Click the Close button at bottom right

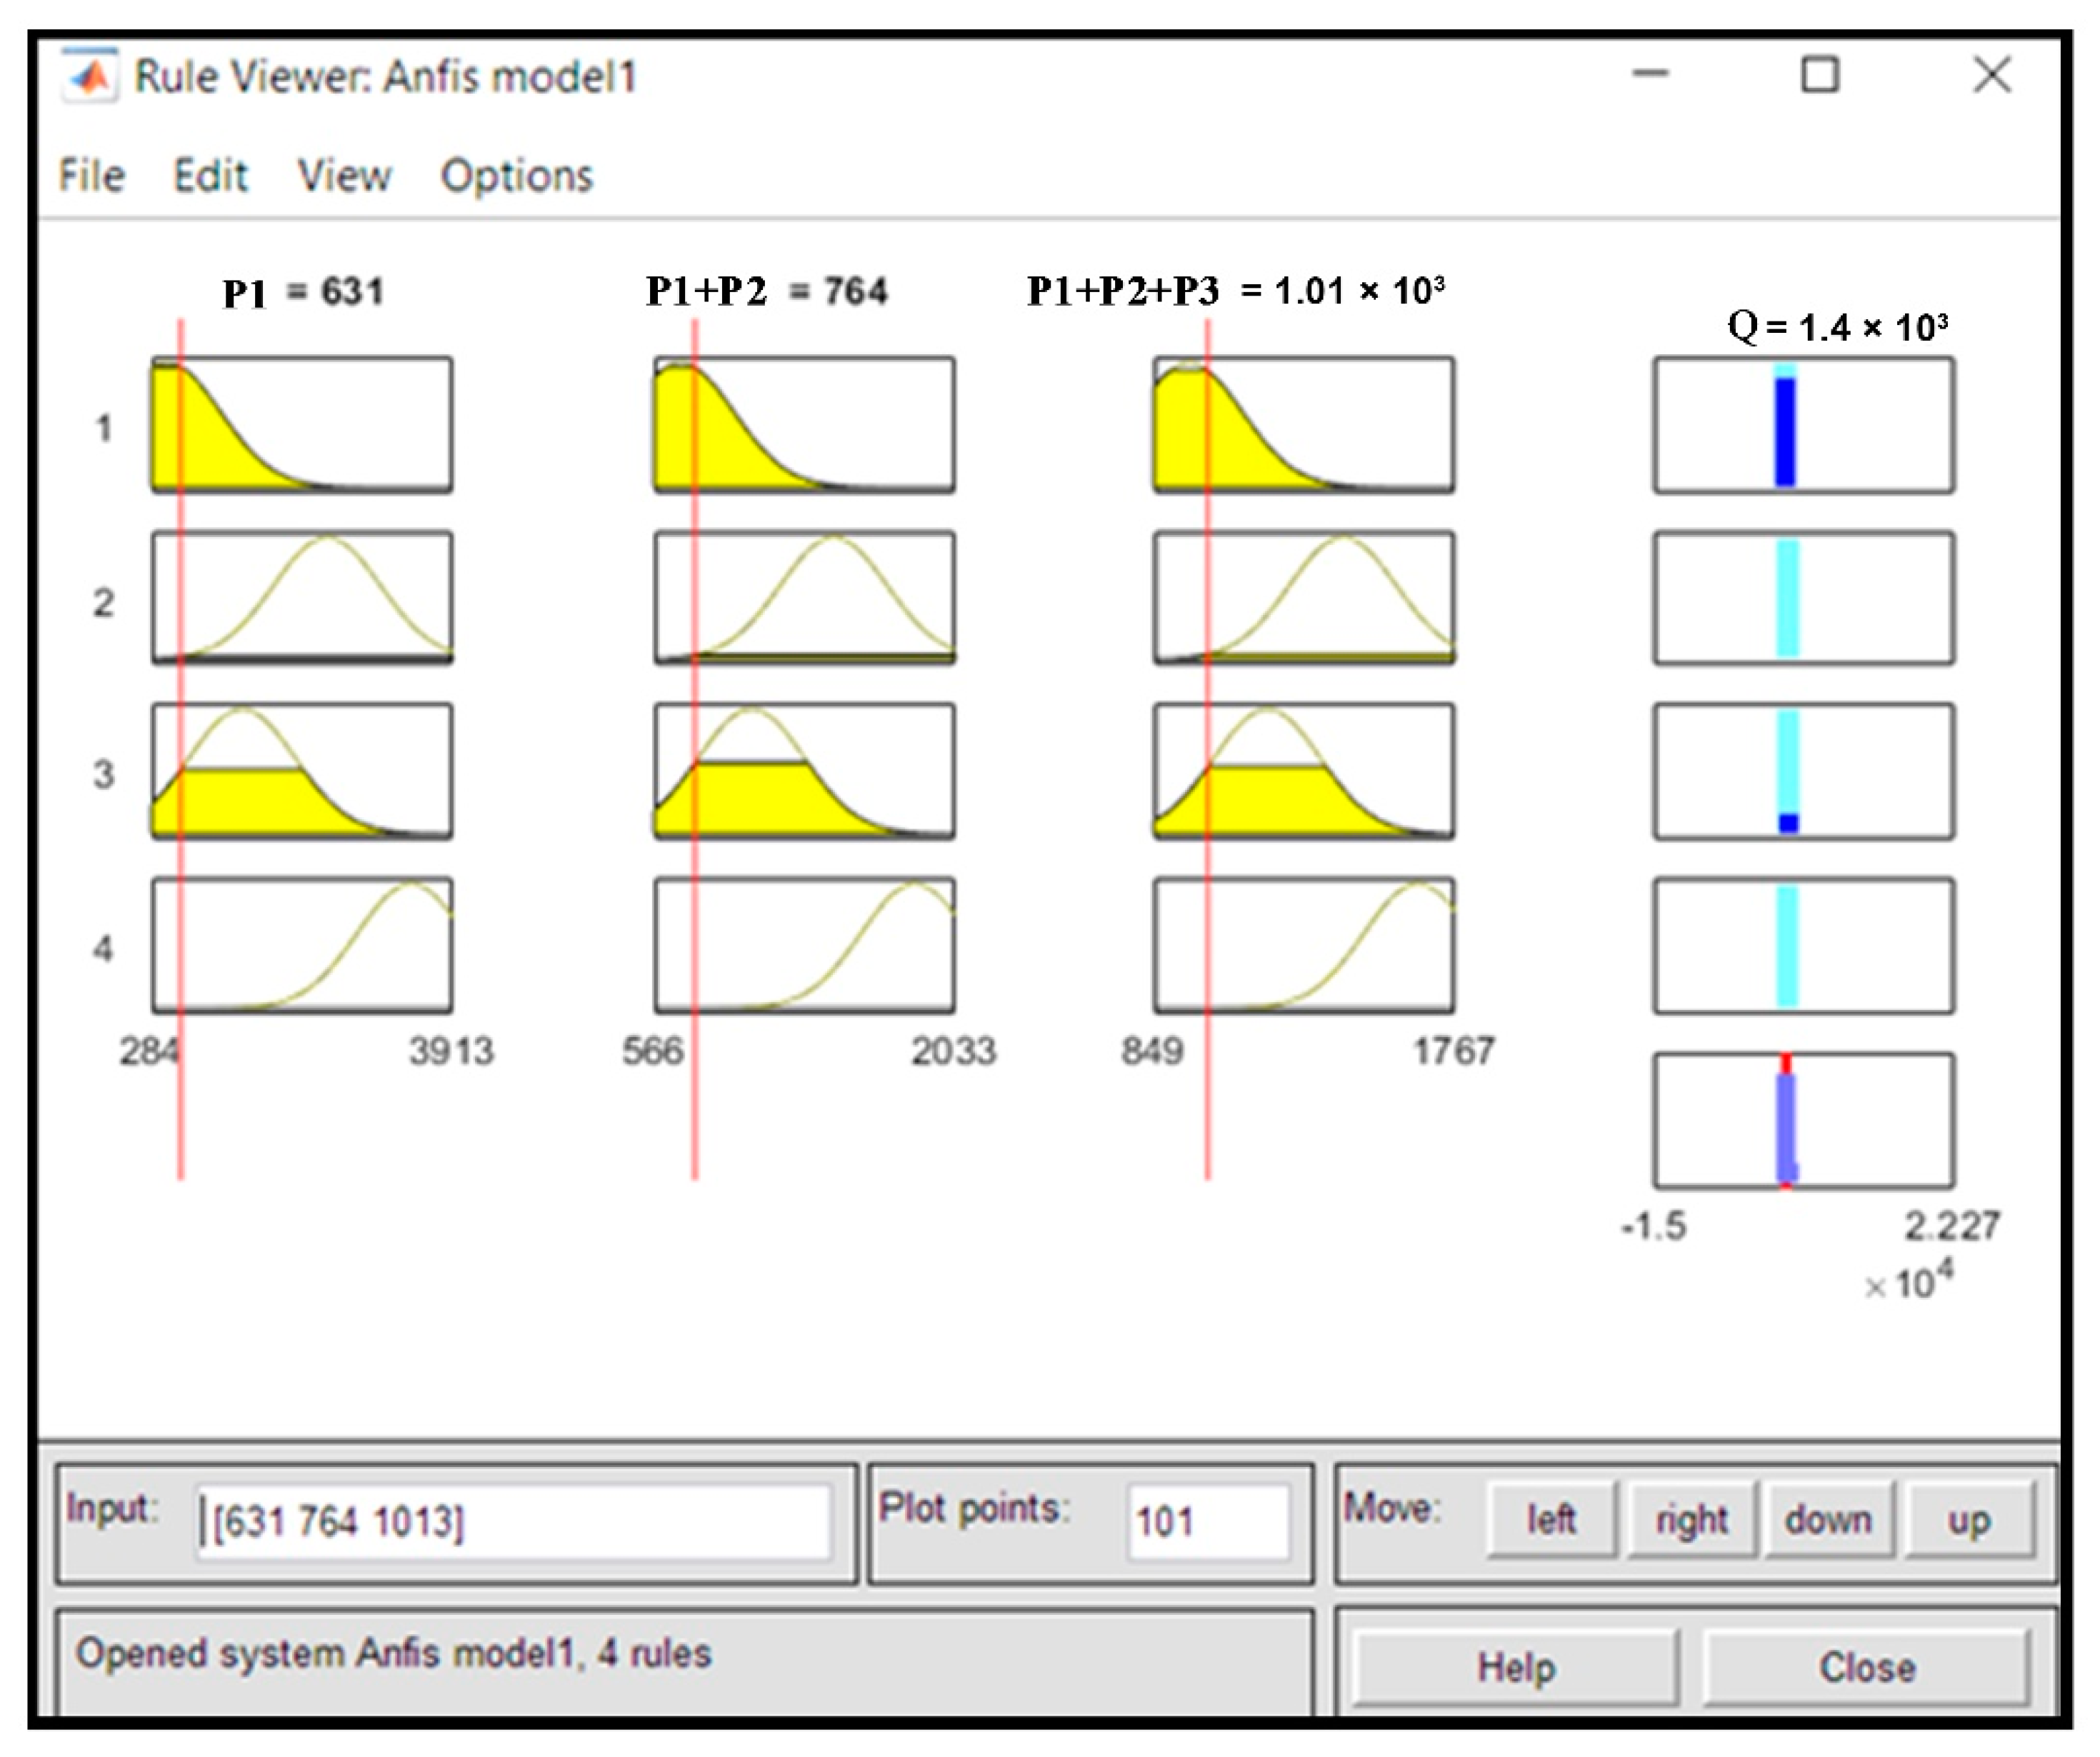point(1866,1667)
